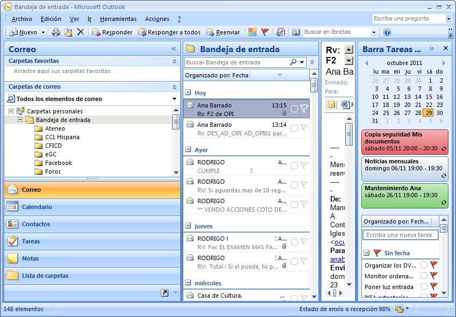The width and height of the screenshot is (456, 317).
Task: Click the red Follow Up flag in toolbar
Action: pos(265,32)
